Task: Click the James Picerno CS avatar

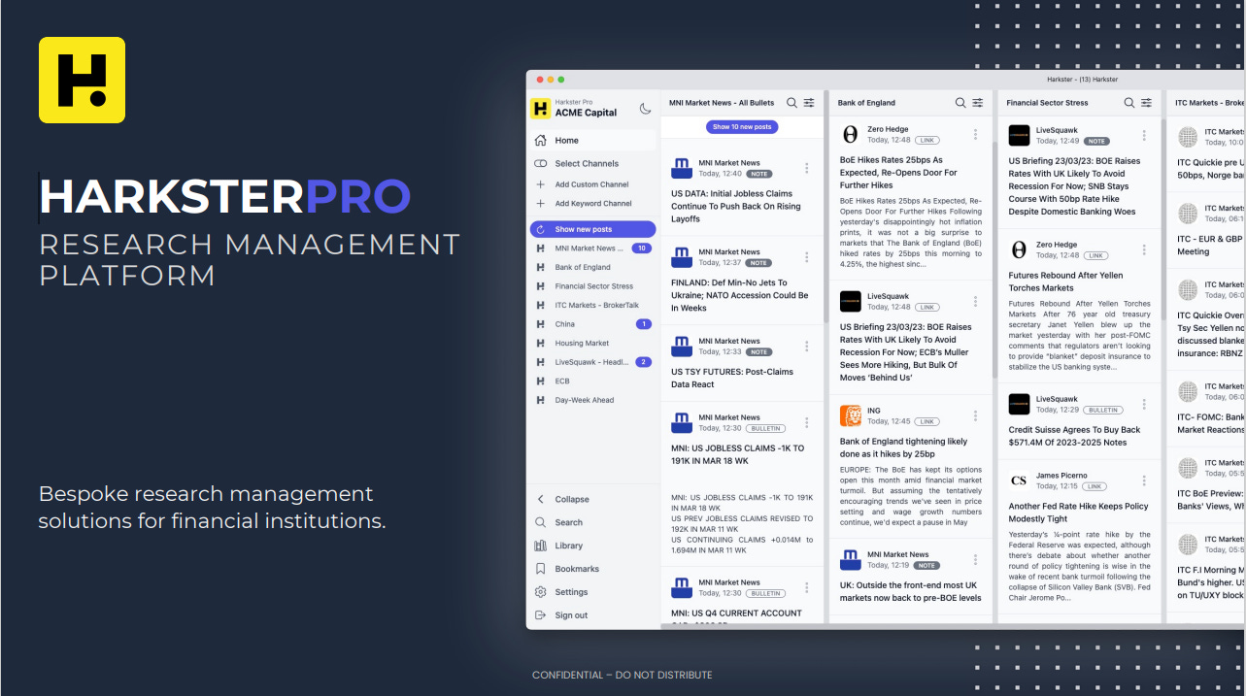Action: tap(1019, 481)
